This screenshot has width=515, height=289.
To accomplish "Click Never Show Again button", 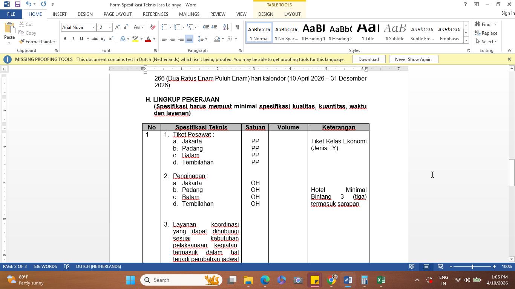I will pyautogui.click(x=413, y=59).
